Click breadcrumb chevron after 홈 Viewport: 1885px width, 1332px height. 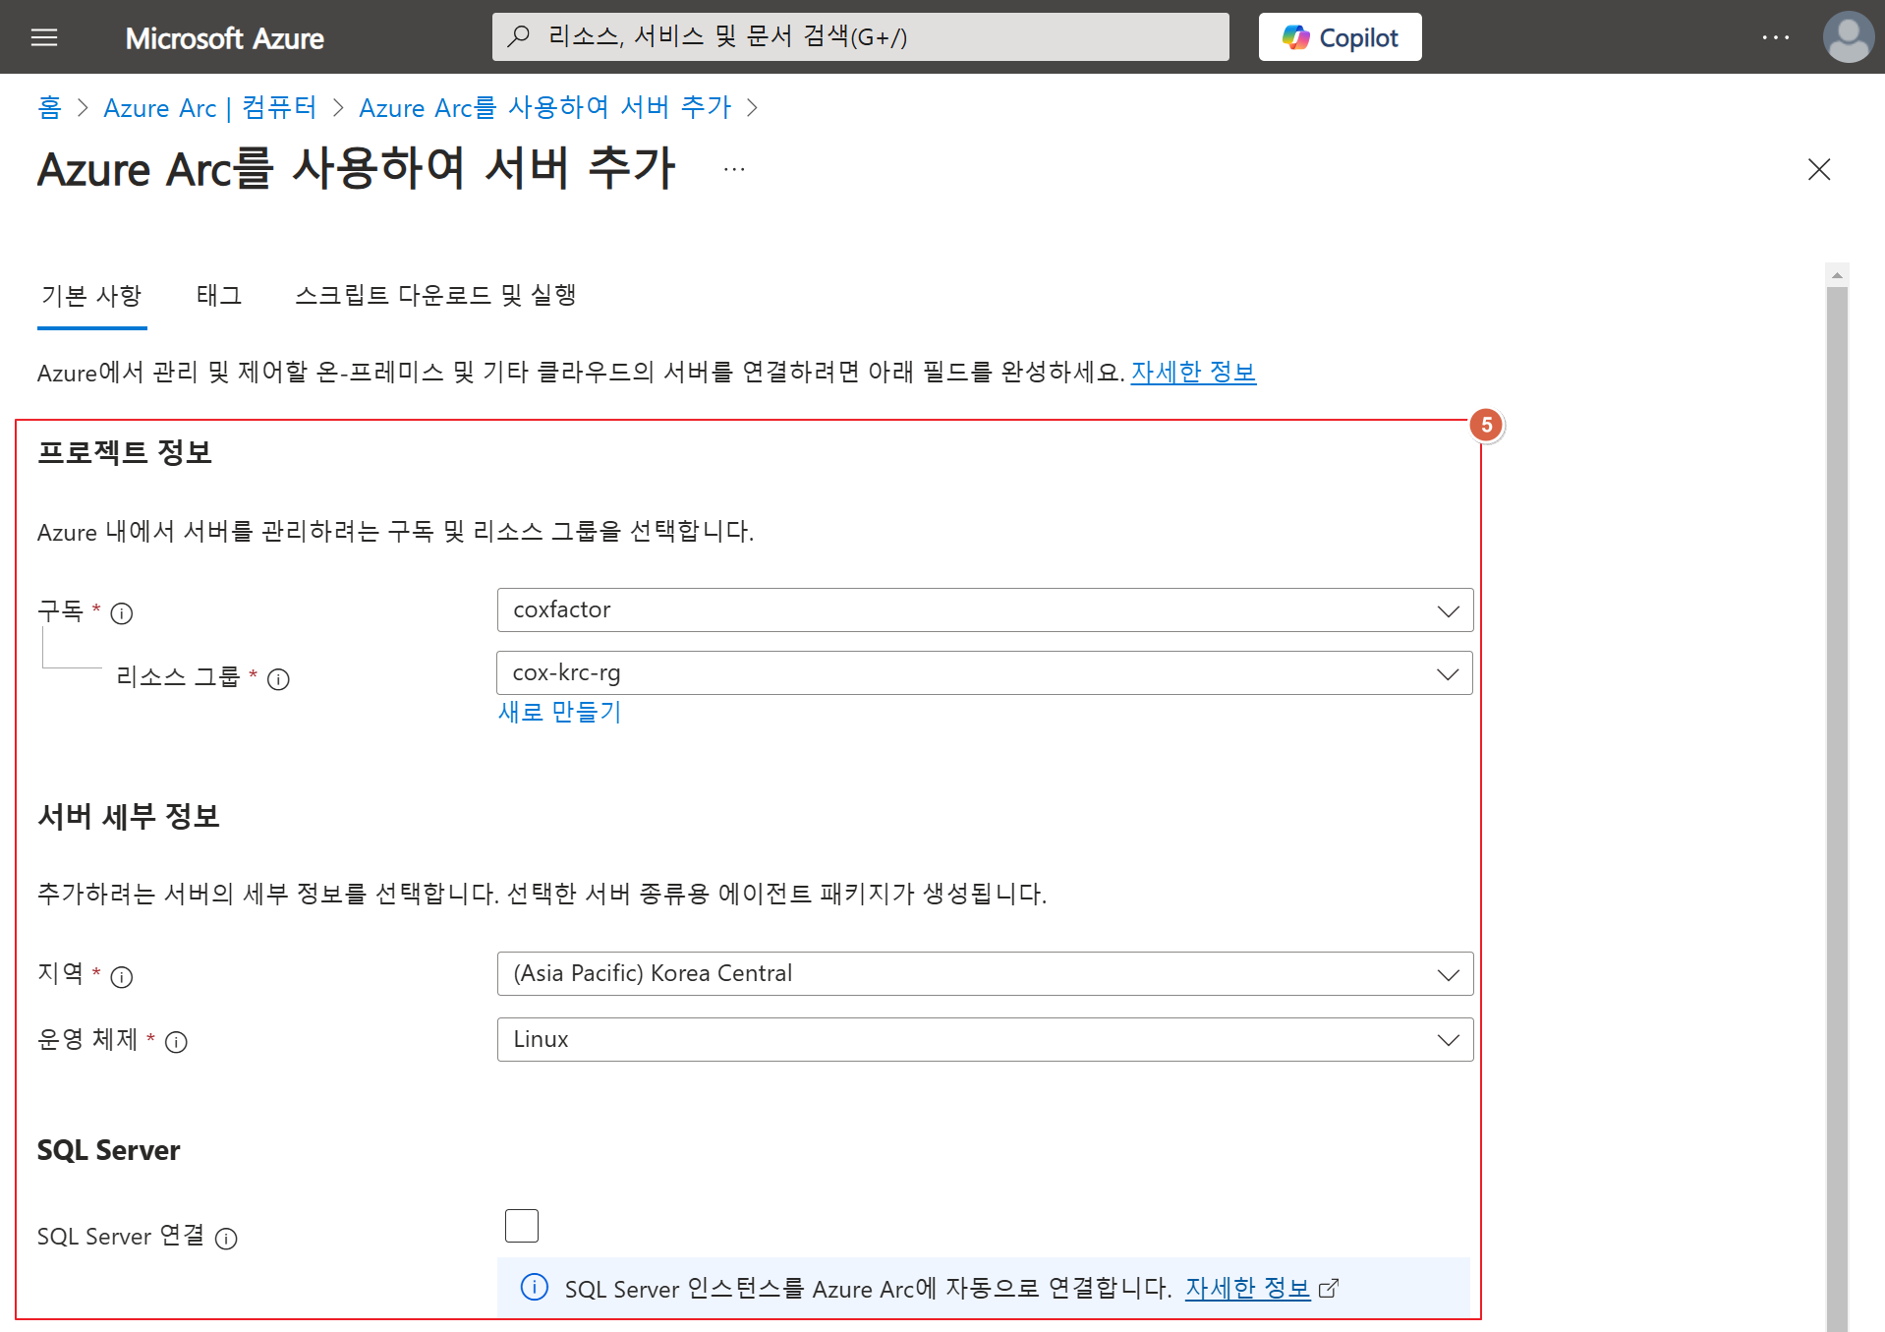83,107
